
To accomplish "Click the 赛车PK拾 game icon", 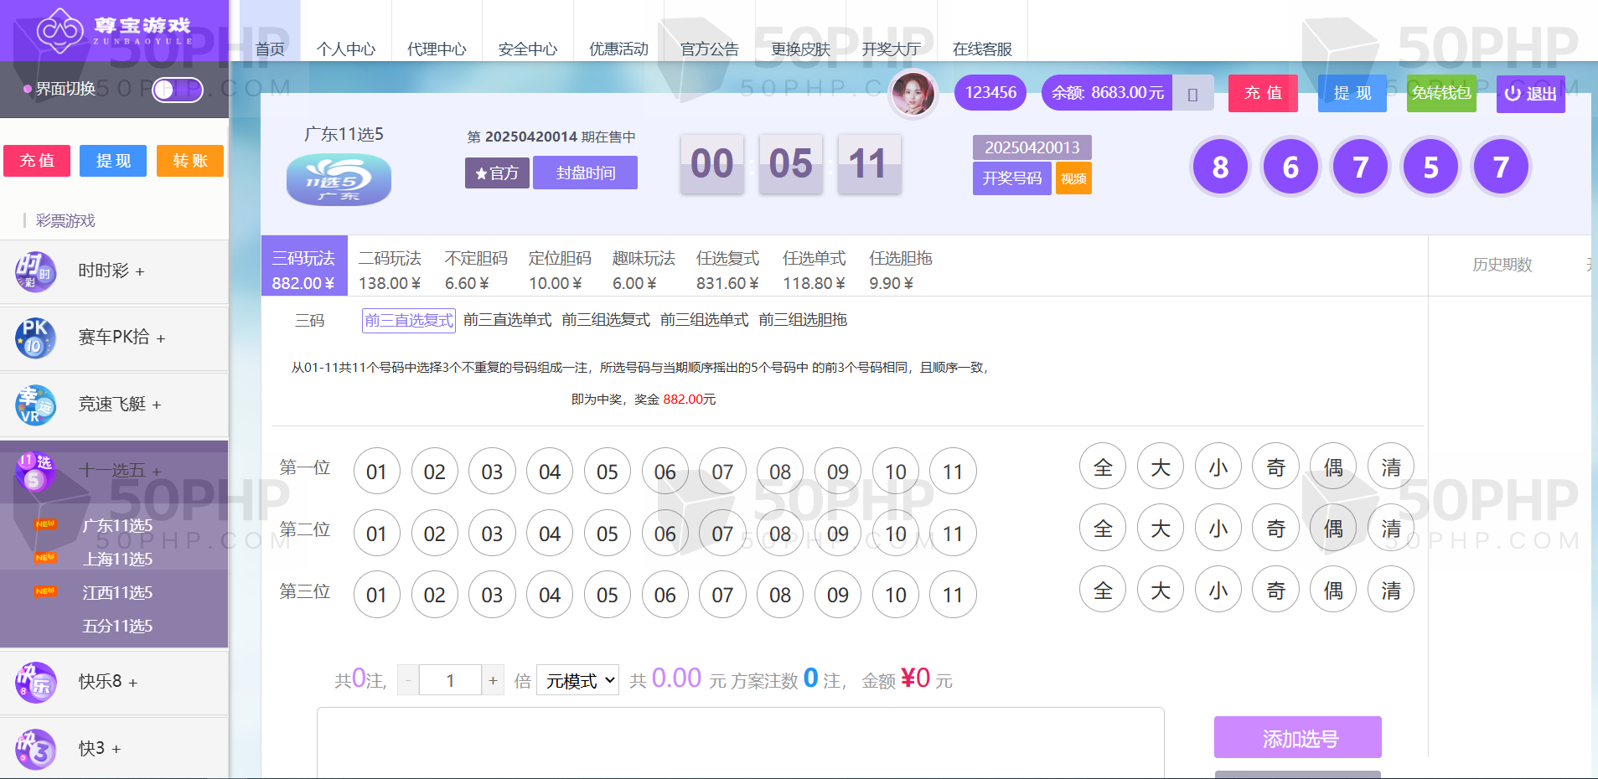I will (x=35, y=338).
